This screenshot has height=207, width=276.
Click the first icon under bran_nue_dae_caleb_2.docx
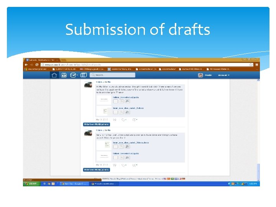pos(115,112)
